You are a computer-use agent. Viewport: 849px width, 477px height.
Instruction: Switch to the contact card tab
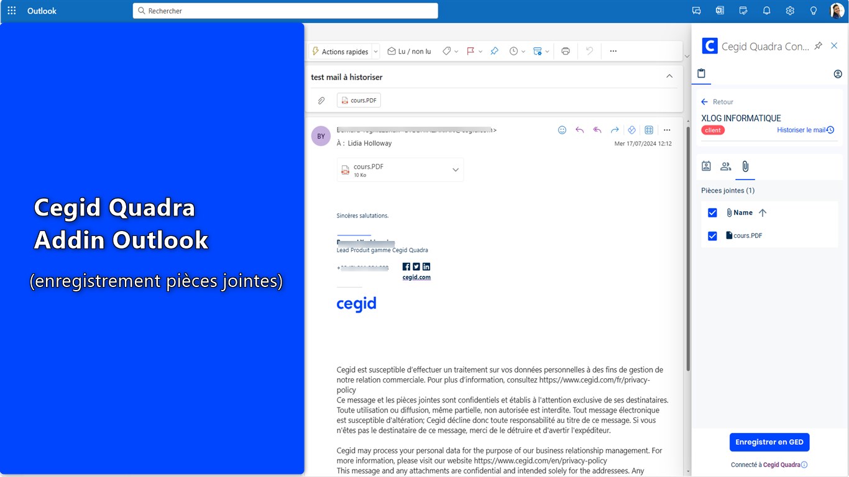(706, 166)
